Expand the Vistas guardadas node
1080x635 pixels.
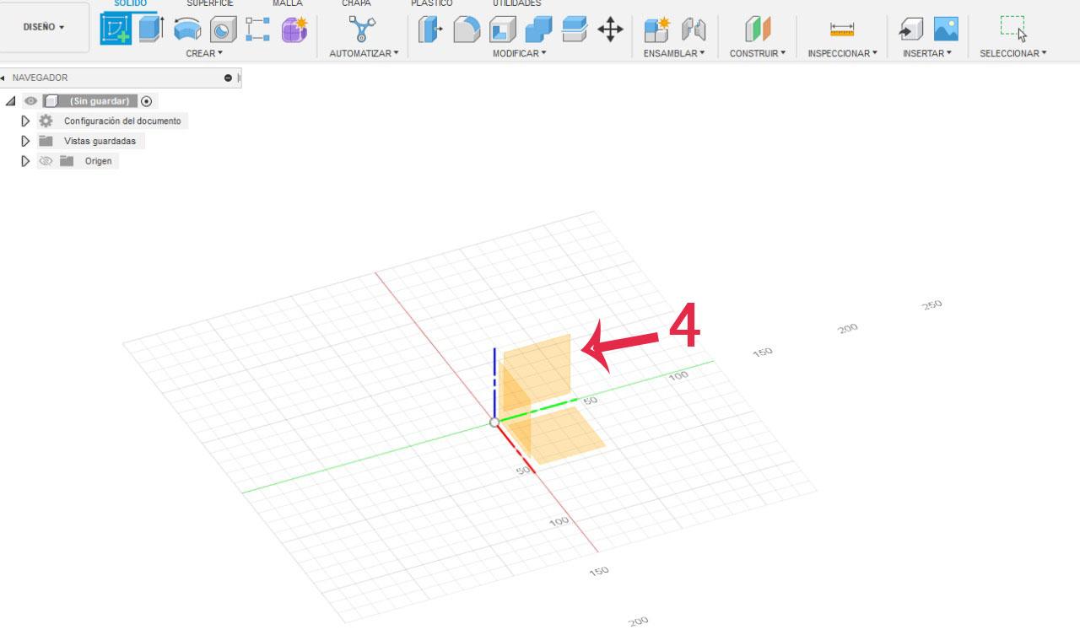coord(25,141)
